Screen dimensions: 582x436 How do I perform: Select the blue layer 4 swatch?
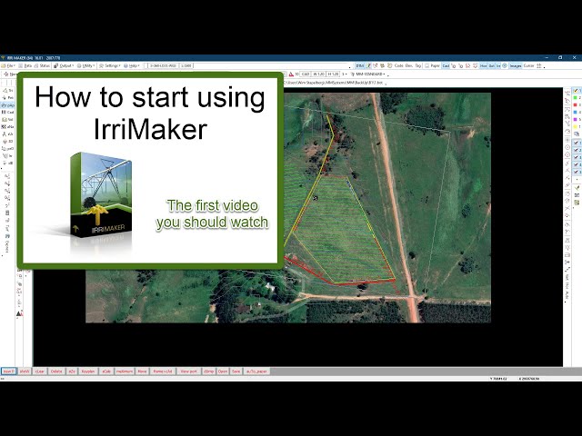click(577, 112)
